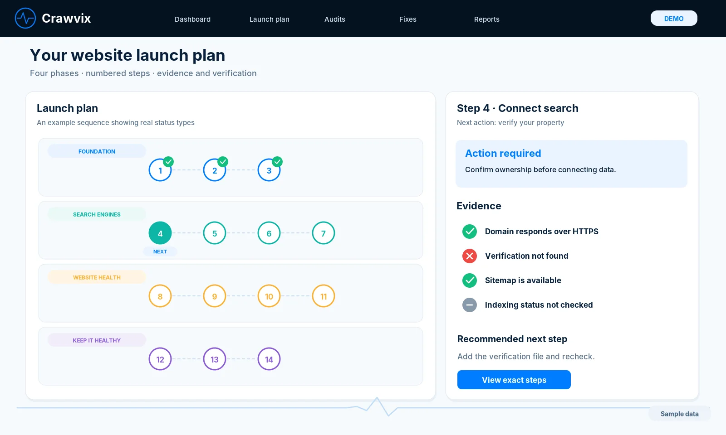Open the Audits nav item

click(335, 19)
